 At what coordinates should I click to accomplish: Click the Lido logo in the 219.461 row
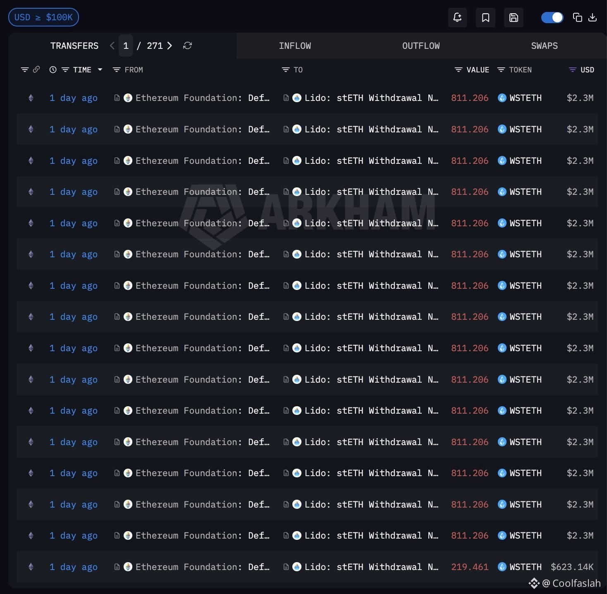(297, 567)
